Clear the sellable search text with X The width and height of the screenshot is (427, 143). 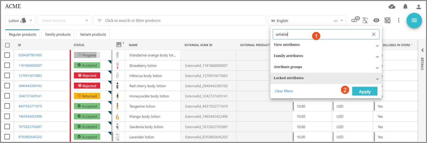click(374, 34)
